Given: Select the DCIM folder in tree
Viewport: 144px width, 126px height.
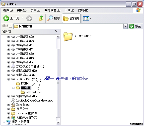Looking at the screenshot, I should point(22,83).
